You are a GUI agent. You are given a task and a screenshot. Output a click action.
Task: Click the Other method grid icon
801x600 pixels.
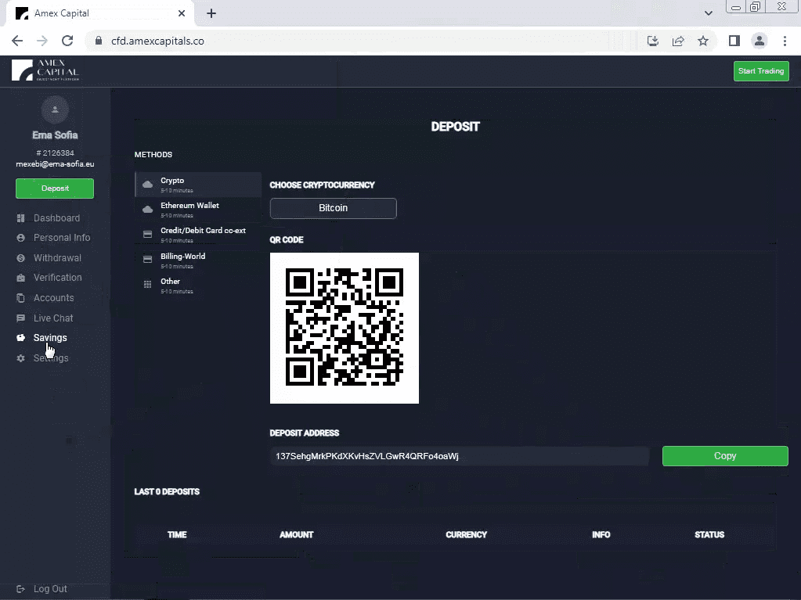pos(148,284)
